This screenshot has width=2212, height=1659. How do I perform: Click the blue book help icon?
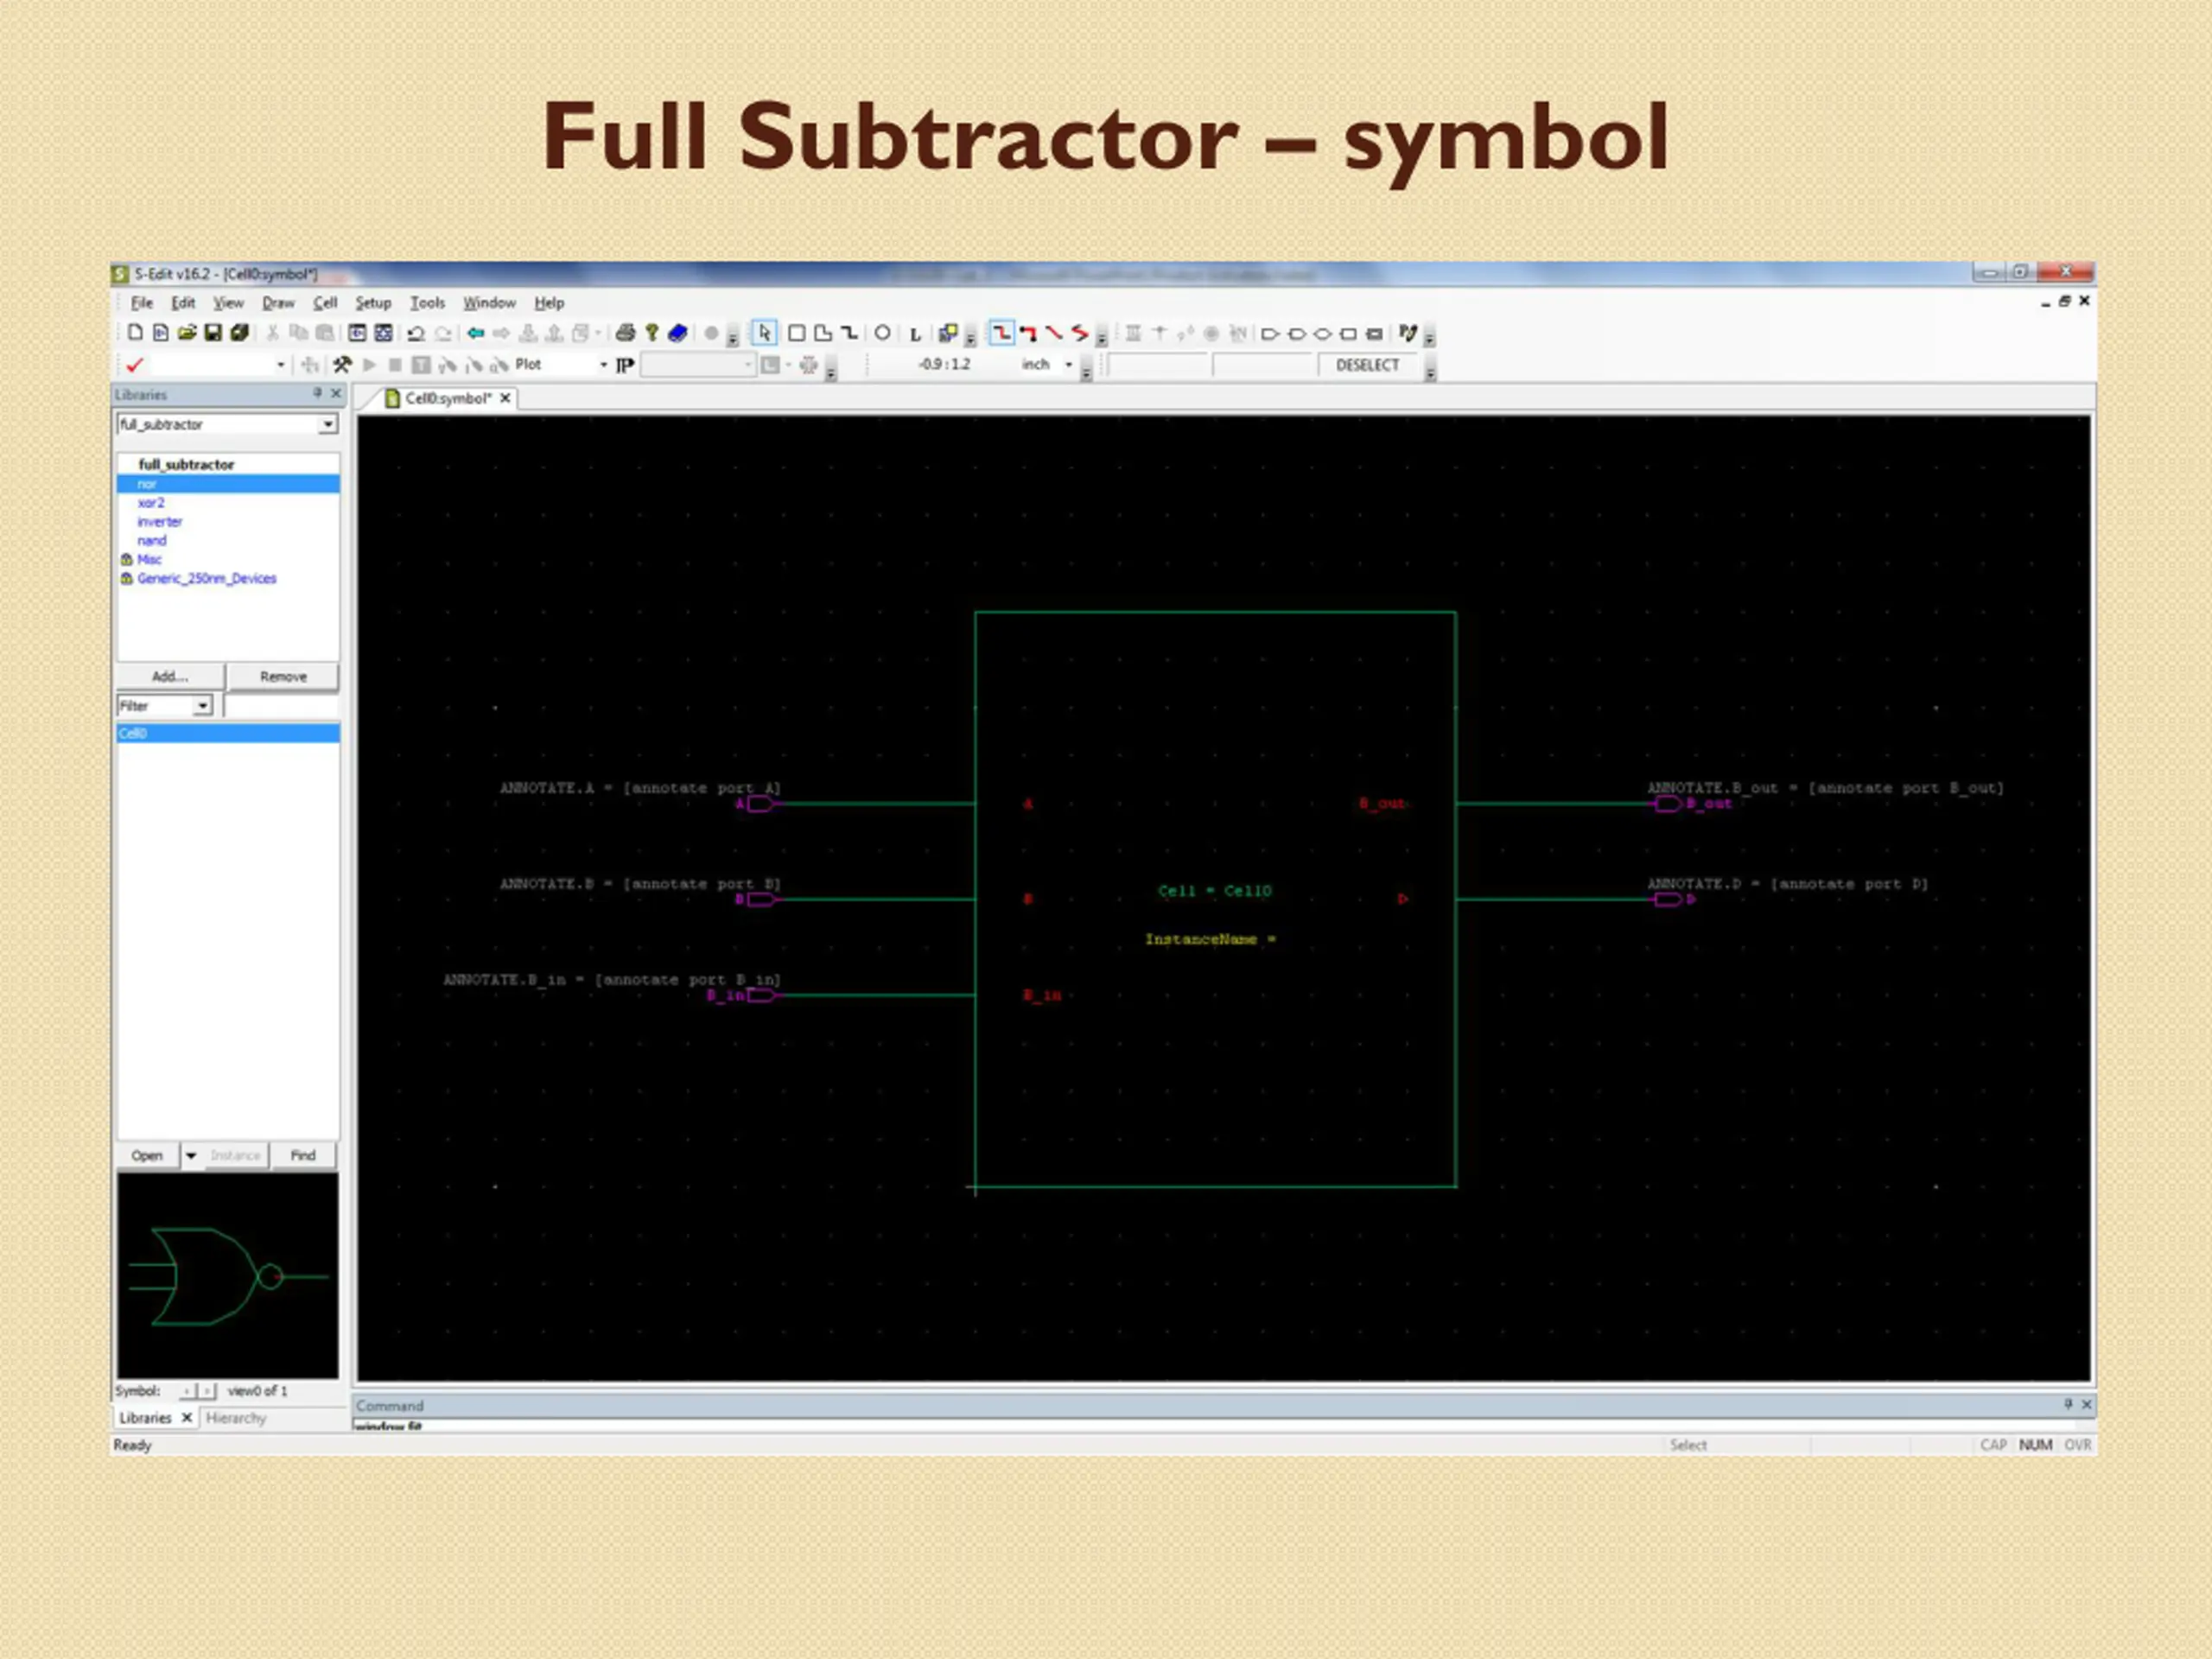tap(678, 333)
